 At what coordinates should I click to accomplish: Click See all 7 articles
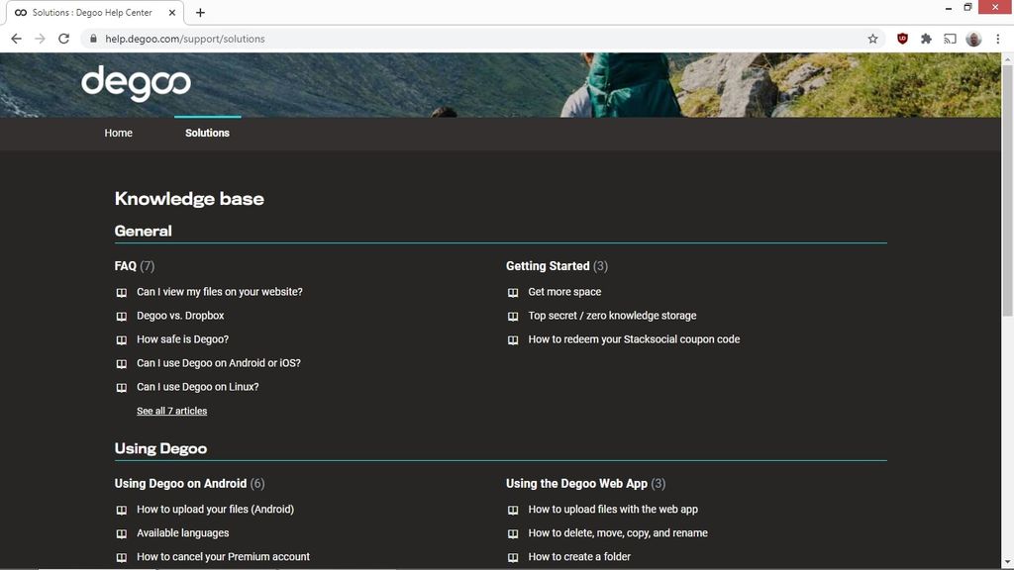pyautogui.click(x=170, y=410)
